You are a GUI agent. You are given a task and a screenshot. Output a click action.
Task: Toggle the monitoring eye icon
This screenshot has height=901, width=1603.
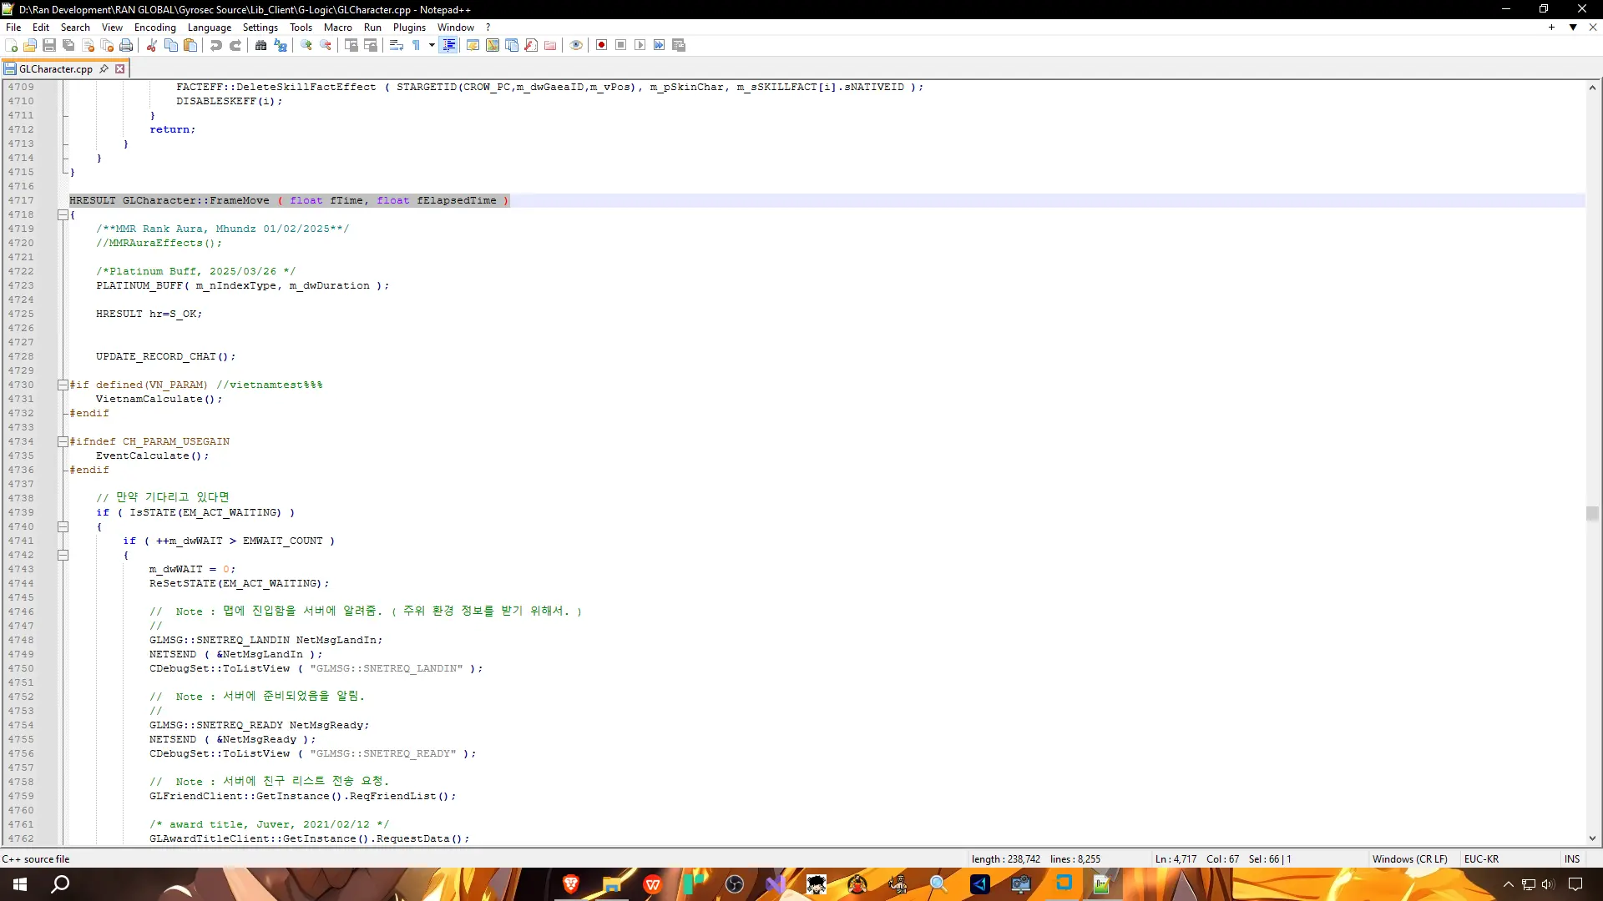576,45
